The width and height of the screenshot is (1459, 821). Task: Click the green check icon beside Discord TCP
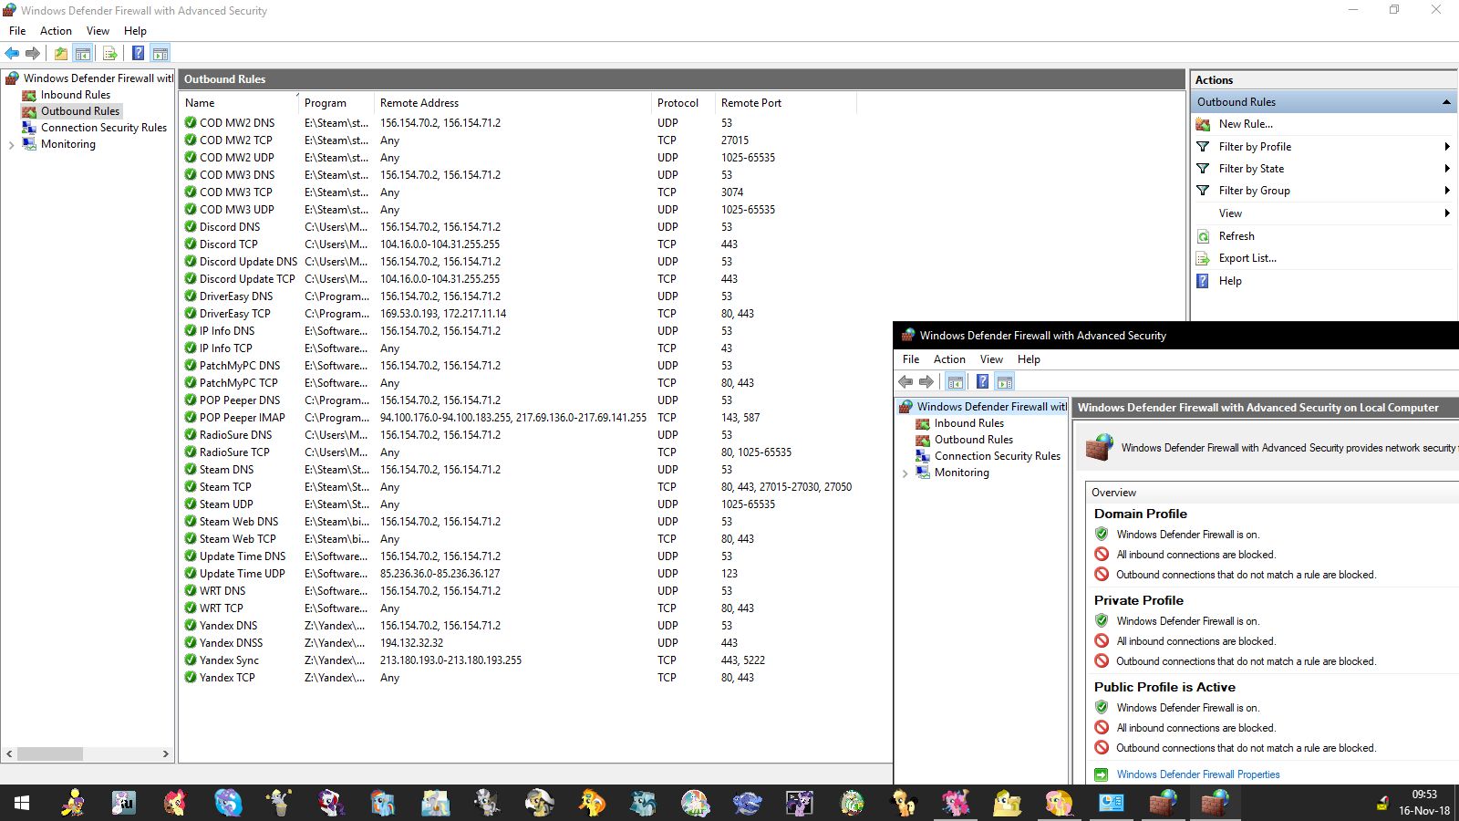click(191, 244)
